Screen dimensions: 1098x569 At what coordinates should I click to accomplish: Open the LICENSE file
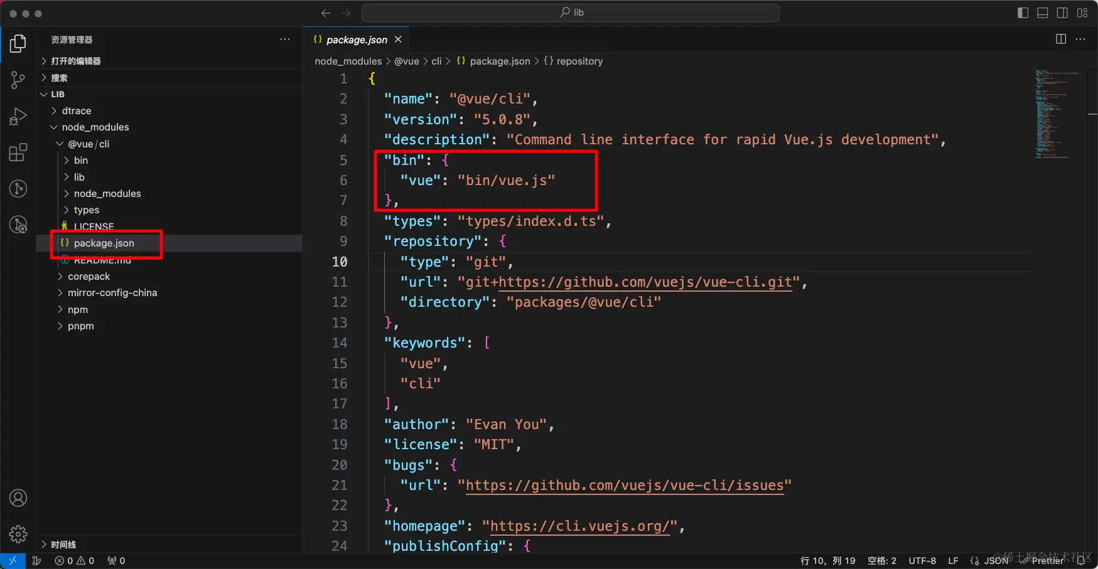tap(170, 226)
